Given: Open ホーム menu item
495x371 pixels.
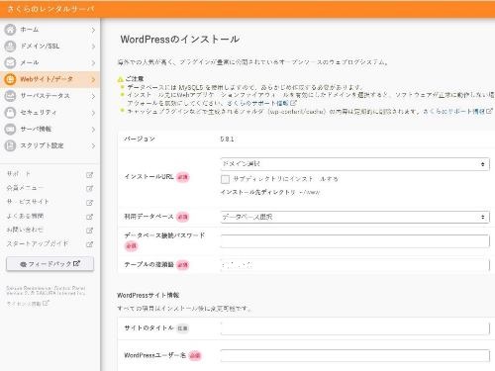Looking at the screenshot, I should pyautogui.click(x=49, y=30).
